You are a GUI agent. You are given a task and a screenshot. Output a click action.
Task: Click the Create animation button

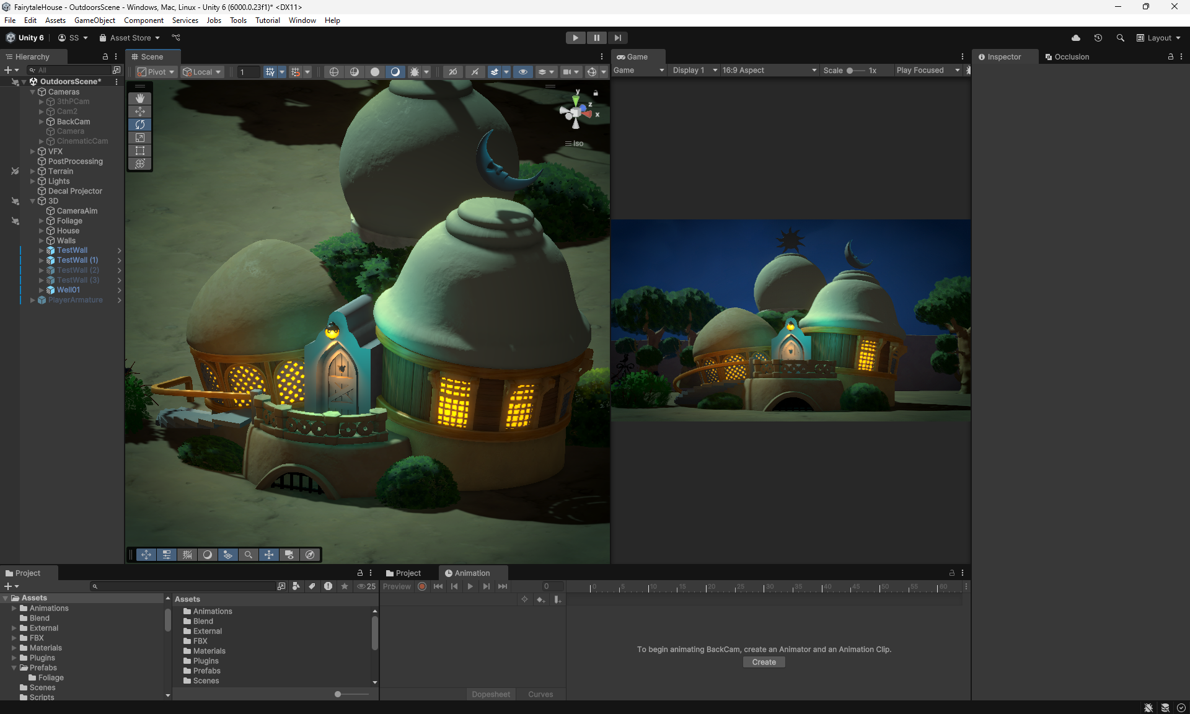click(x=764, y=662)
